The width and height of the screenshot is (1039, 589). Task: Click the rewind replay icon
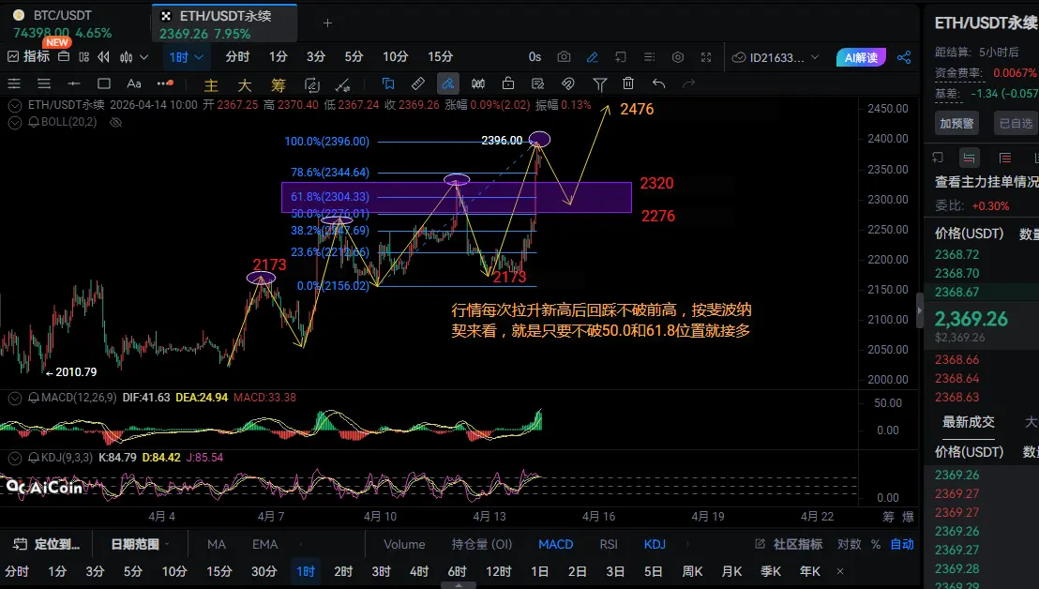coord(103,57)
